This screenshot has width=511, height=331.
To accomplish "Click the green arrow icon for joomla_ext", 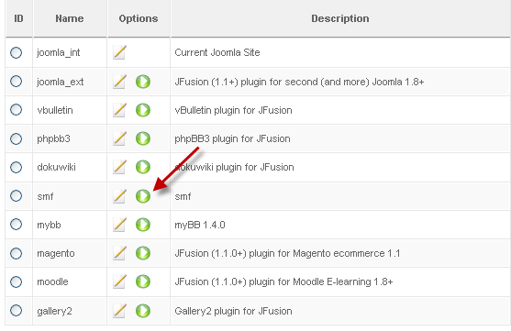I will pyautogui.click(x=143, y=82).
